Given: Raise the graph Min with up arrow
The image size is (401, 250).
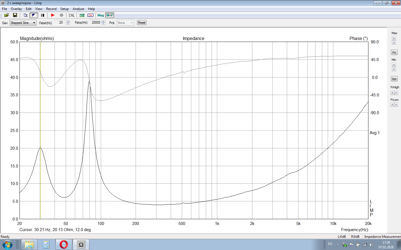Looking at the screenshot, I should pos(394,64).
